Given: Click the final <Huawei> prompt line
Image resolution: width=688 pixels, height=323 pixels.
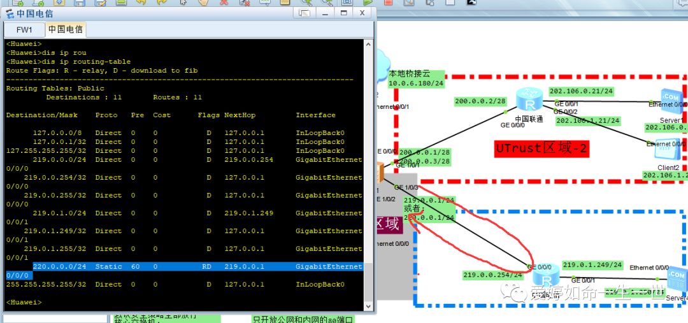Looking at the screenshot, I should [x=24, y=303].
